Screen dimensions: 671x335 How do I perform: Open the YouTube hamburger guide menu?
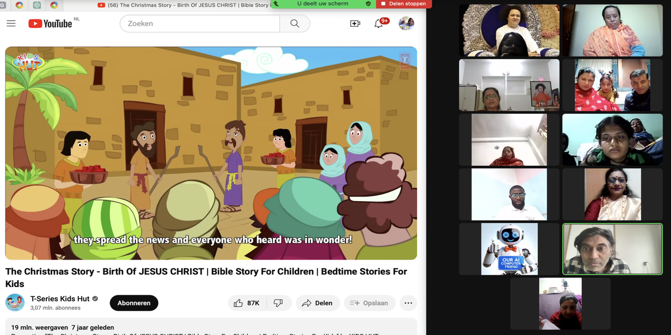(x=11, y=23)
